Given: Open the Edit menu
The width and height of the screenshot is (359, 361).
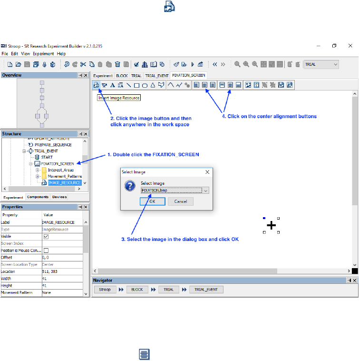Looking at the screenshot, I should 14,54.
